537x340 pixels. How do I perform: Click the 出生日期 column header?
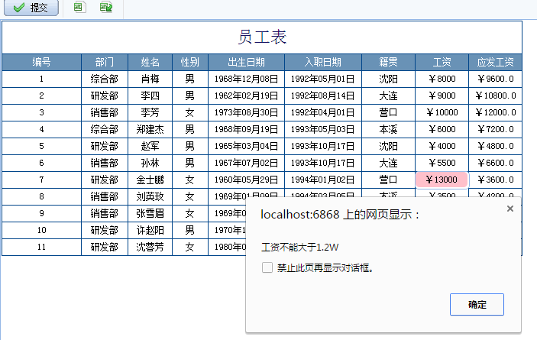click(x=246, y=62)
